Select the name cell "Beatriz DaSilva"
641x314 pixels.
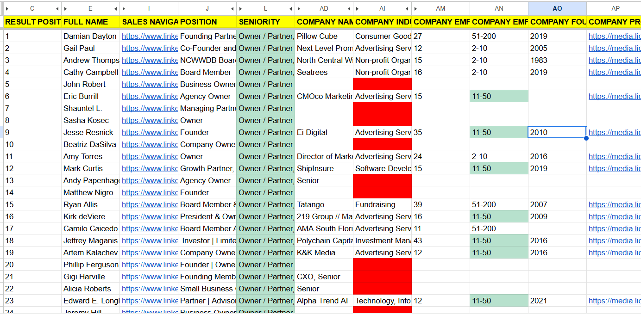(90, 144)
